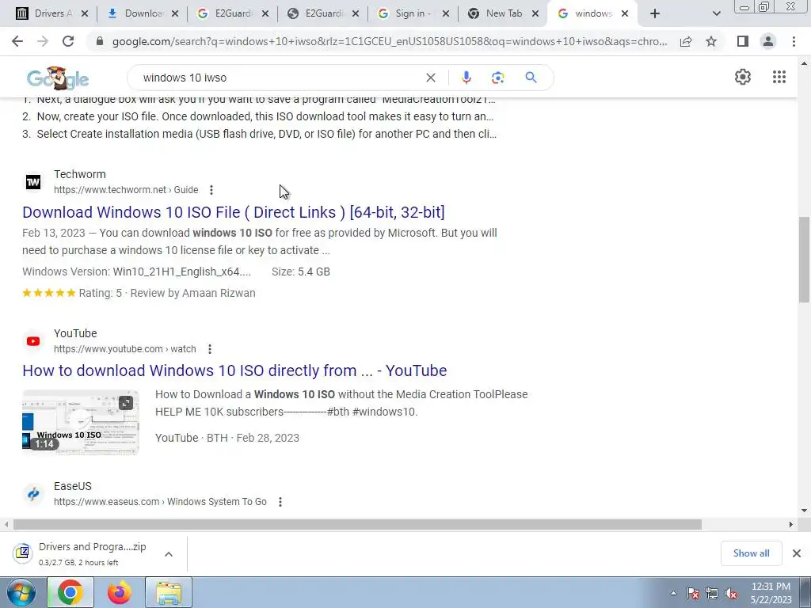Viewport: 811px width, 608px height.
Task: Clear the search box text
Action: pyautogui.click(x=430, y=78)
